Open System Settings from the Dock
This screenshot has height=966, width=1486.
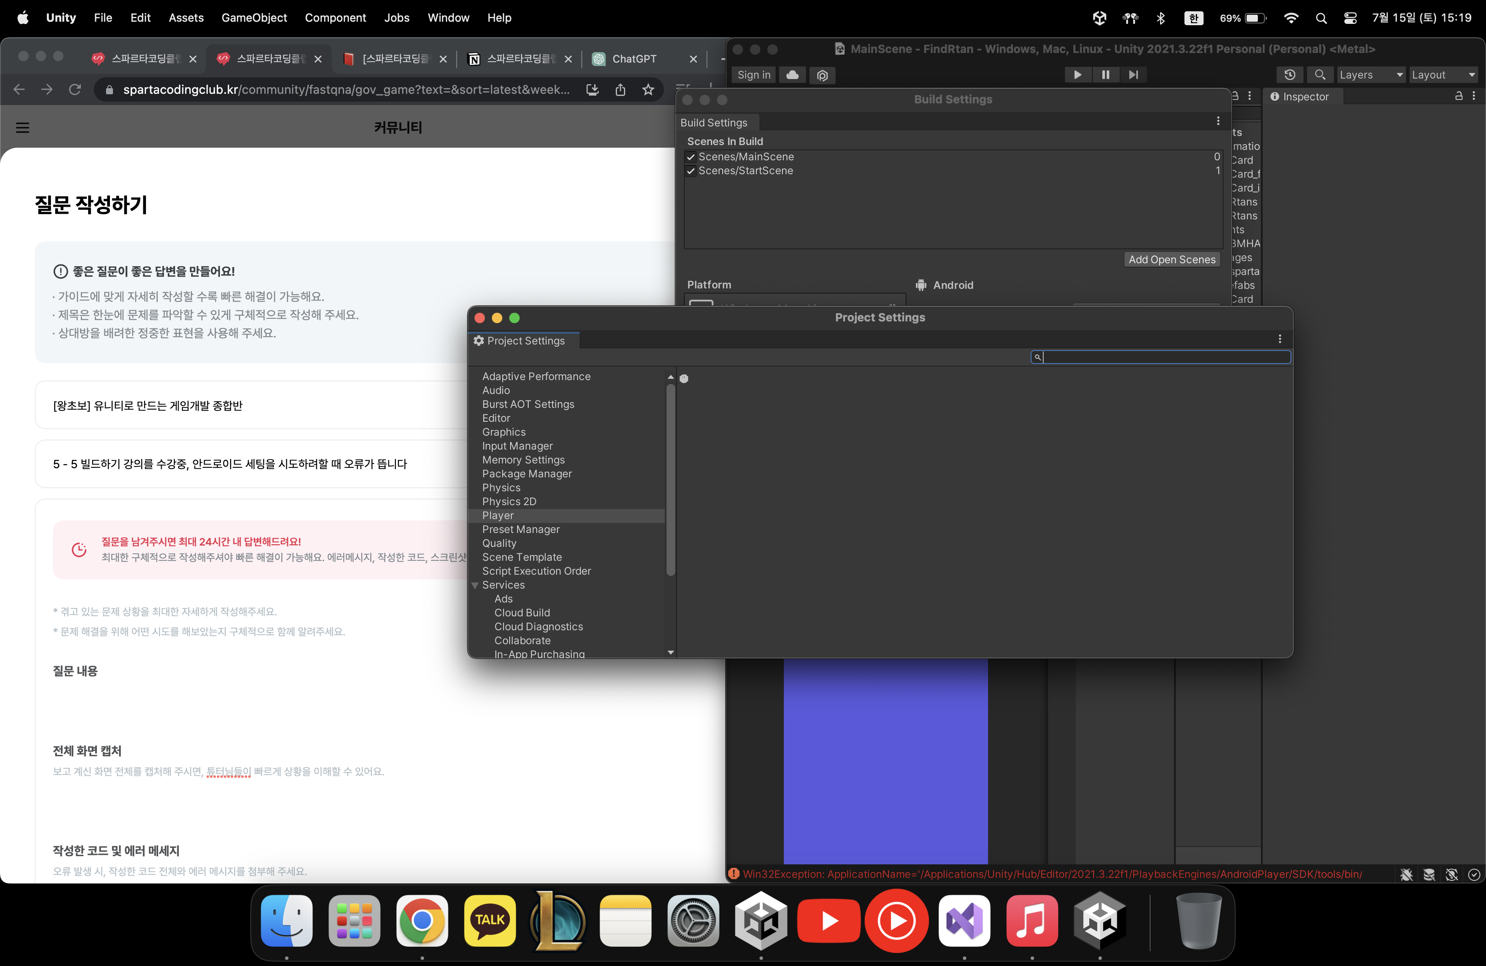click(x=693, y=921)
